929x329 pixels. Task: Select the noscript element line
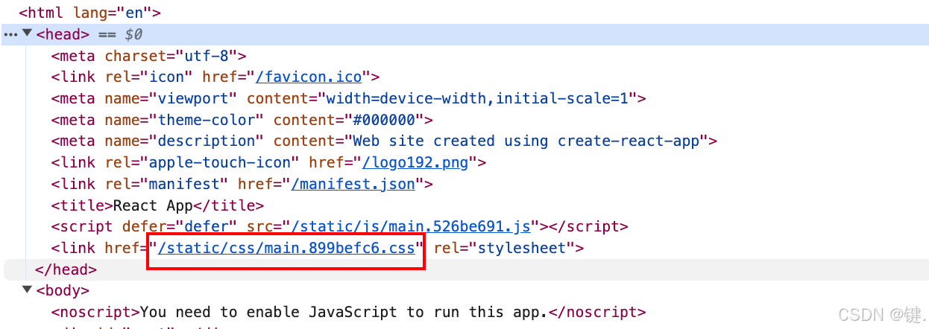pos(348,312)
